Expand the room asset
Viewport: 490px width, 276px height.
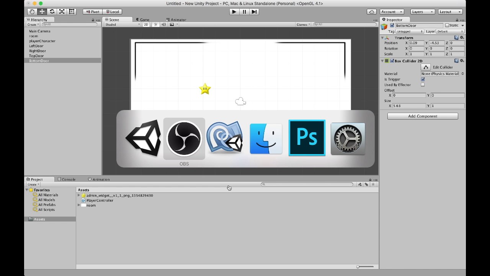point(79,205)
